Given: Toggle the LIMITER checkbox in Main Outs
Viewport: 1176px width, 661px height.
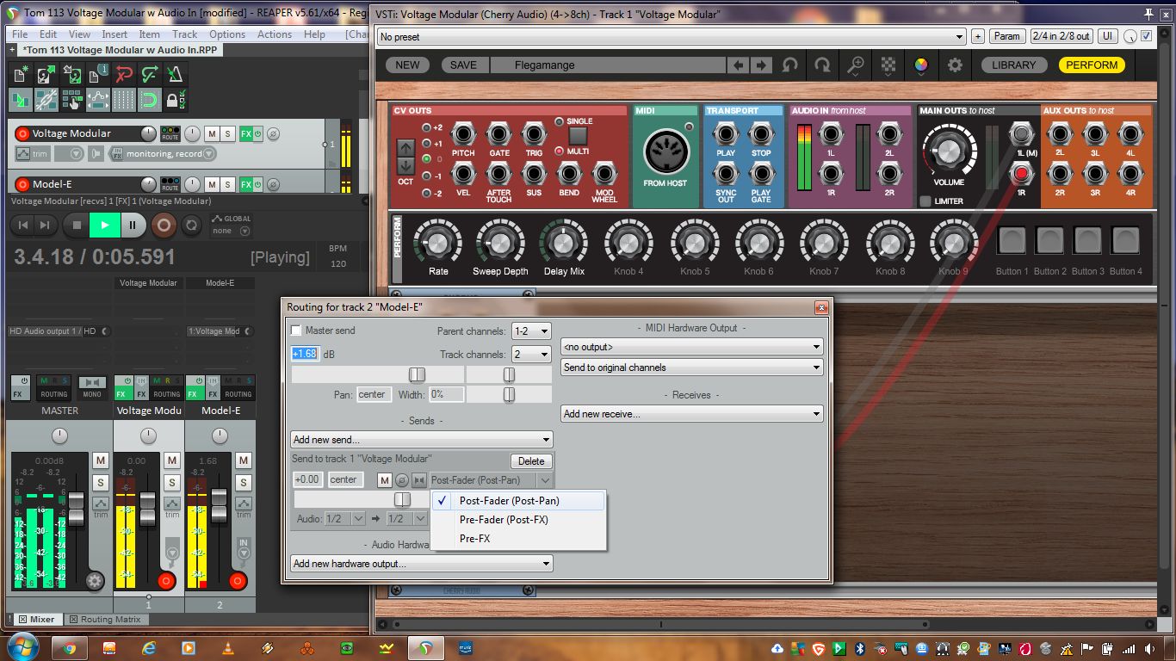Looking at the screenshot, I should pyautogui.click(x=925, y=201).
